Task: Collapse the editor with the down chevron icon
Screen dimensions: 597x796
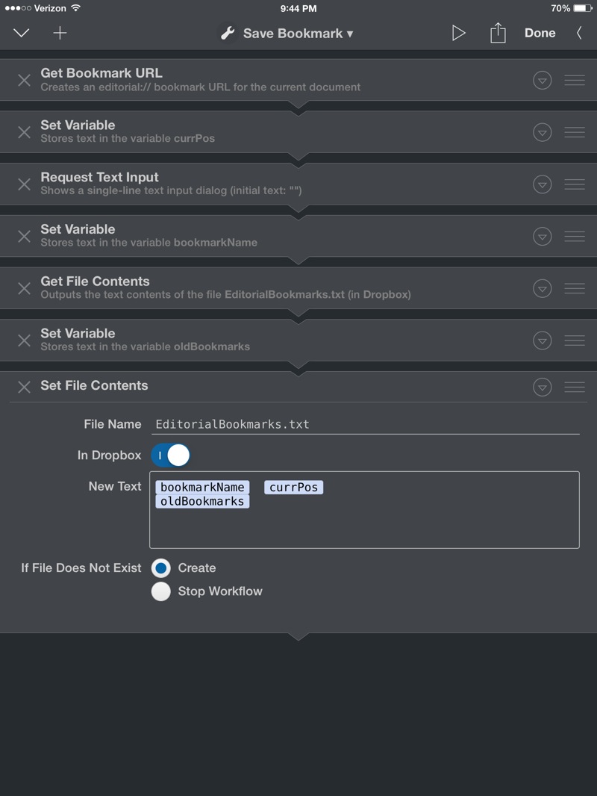Action: click(x=22, y=34)
